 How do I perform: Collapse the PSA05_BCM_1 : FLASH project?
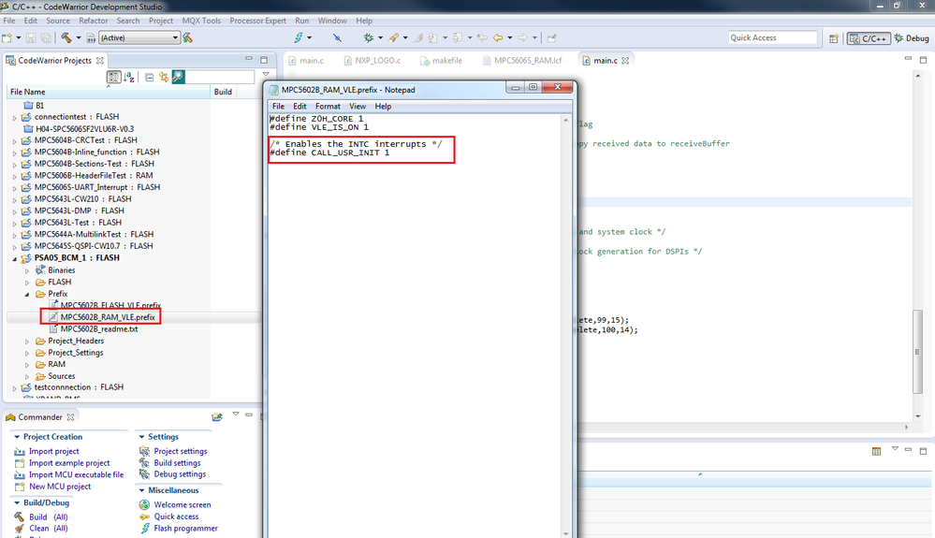point(15,258)
